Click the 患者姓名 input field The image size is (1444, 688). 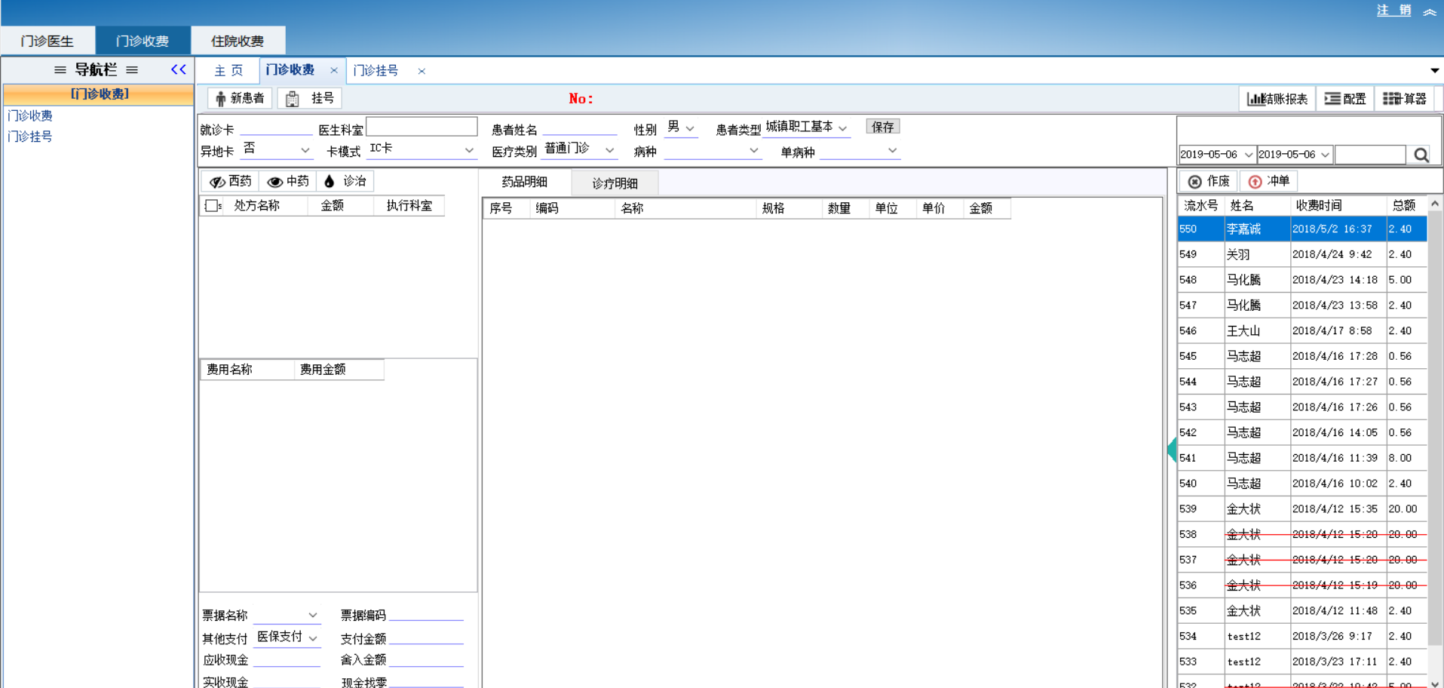click(x=579, y=128)
